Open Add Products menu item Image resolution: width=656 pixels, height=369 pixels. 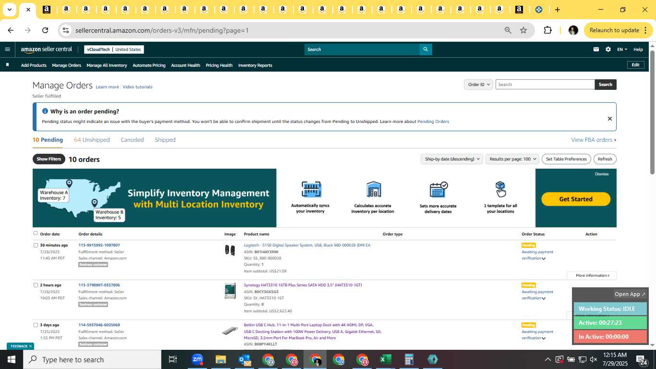coord(34,65)
